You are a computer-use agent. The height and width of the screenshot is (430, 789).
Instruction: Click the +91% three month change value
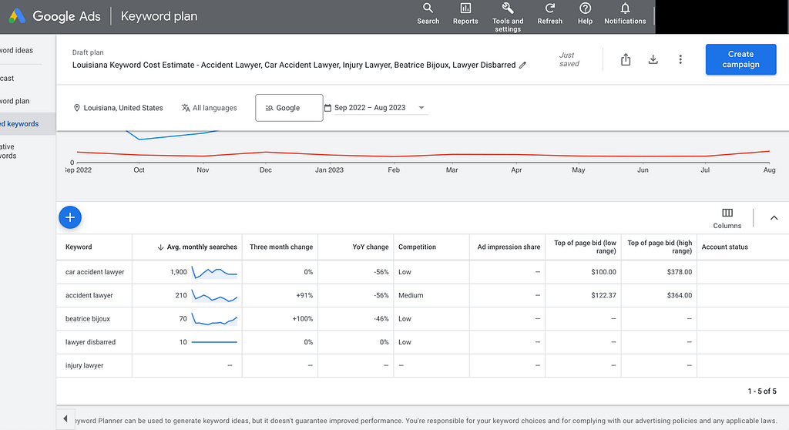tap(304, 296)
